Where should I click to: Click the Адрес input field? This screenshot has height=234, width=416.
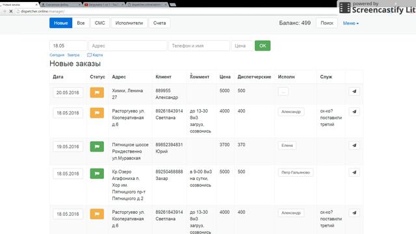(128, 45)
